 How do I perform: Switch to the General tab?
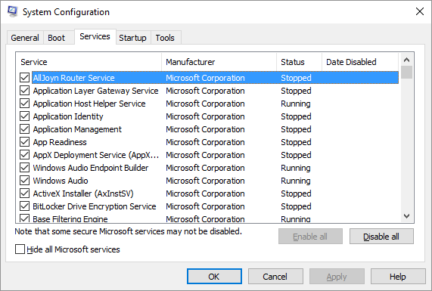point(25,38)
